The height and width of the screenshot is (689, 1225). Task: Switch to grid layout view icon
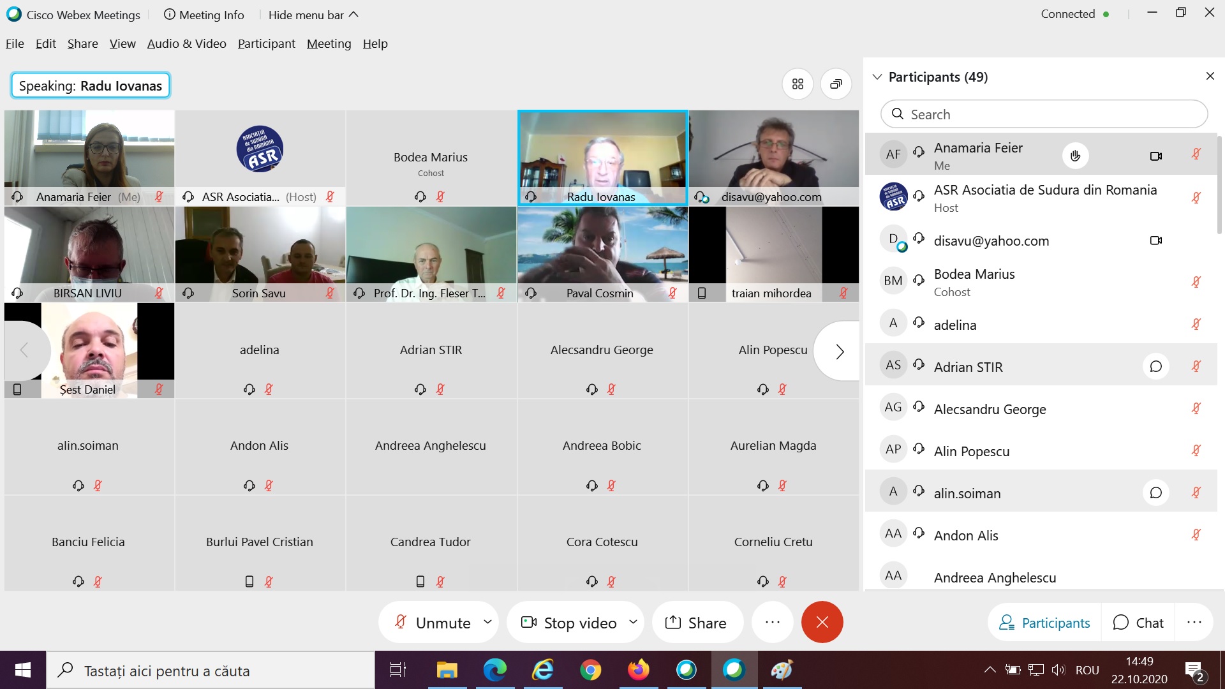point(798,84)
